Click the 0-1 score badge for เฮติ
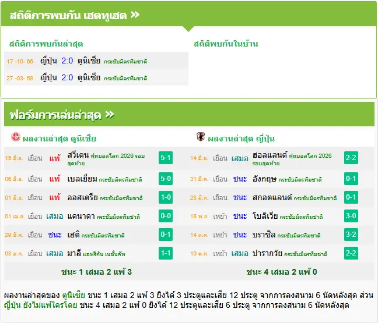 (166, 235)
